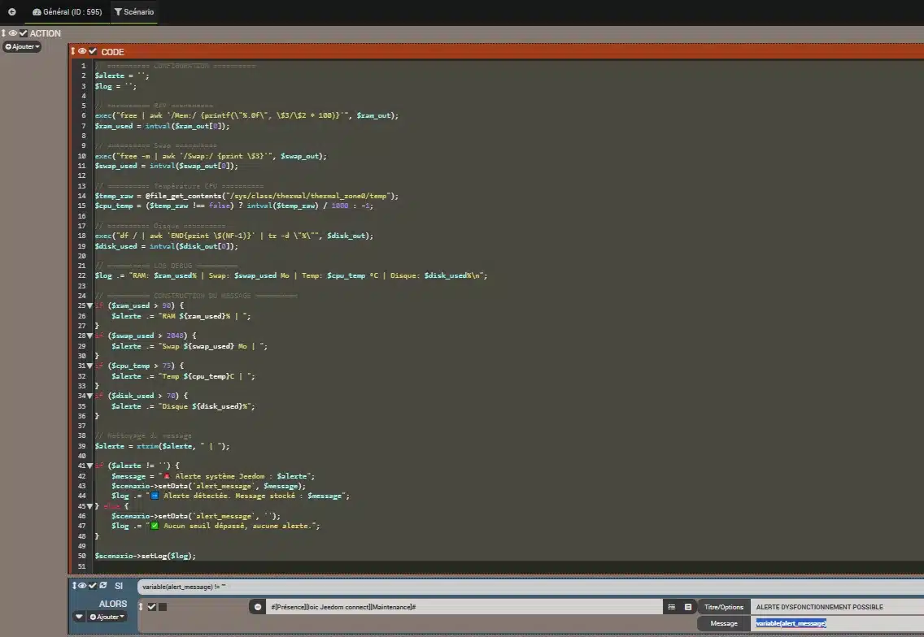Click the action select icon beside Titre/Options

(x=687, y=607)
